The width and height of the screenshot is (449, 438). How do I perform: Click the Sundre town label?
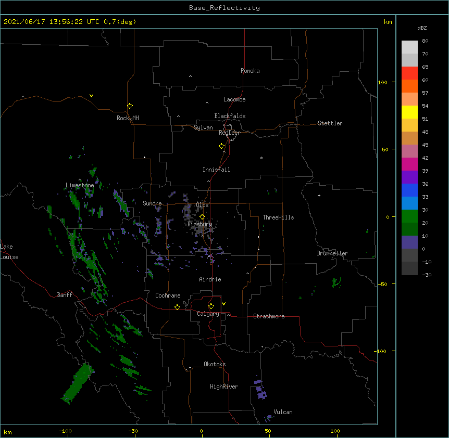coord(152,203)
